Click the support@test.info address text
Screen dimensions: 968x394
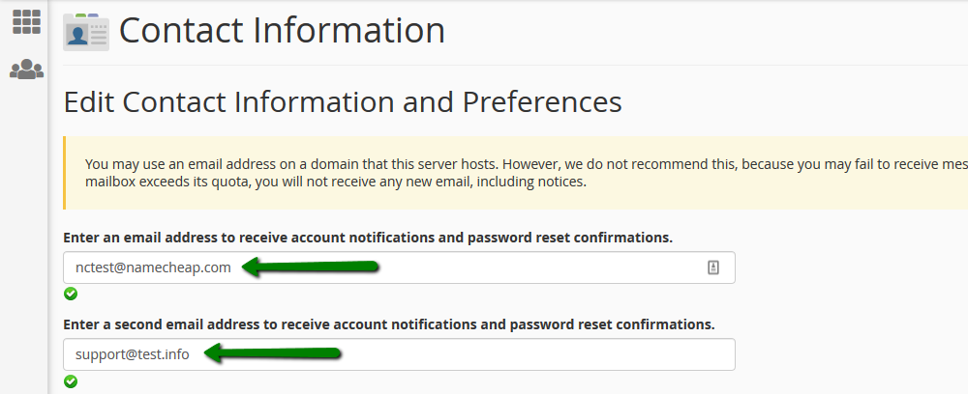[132, 354]
